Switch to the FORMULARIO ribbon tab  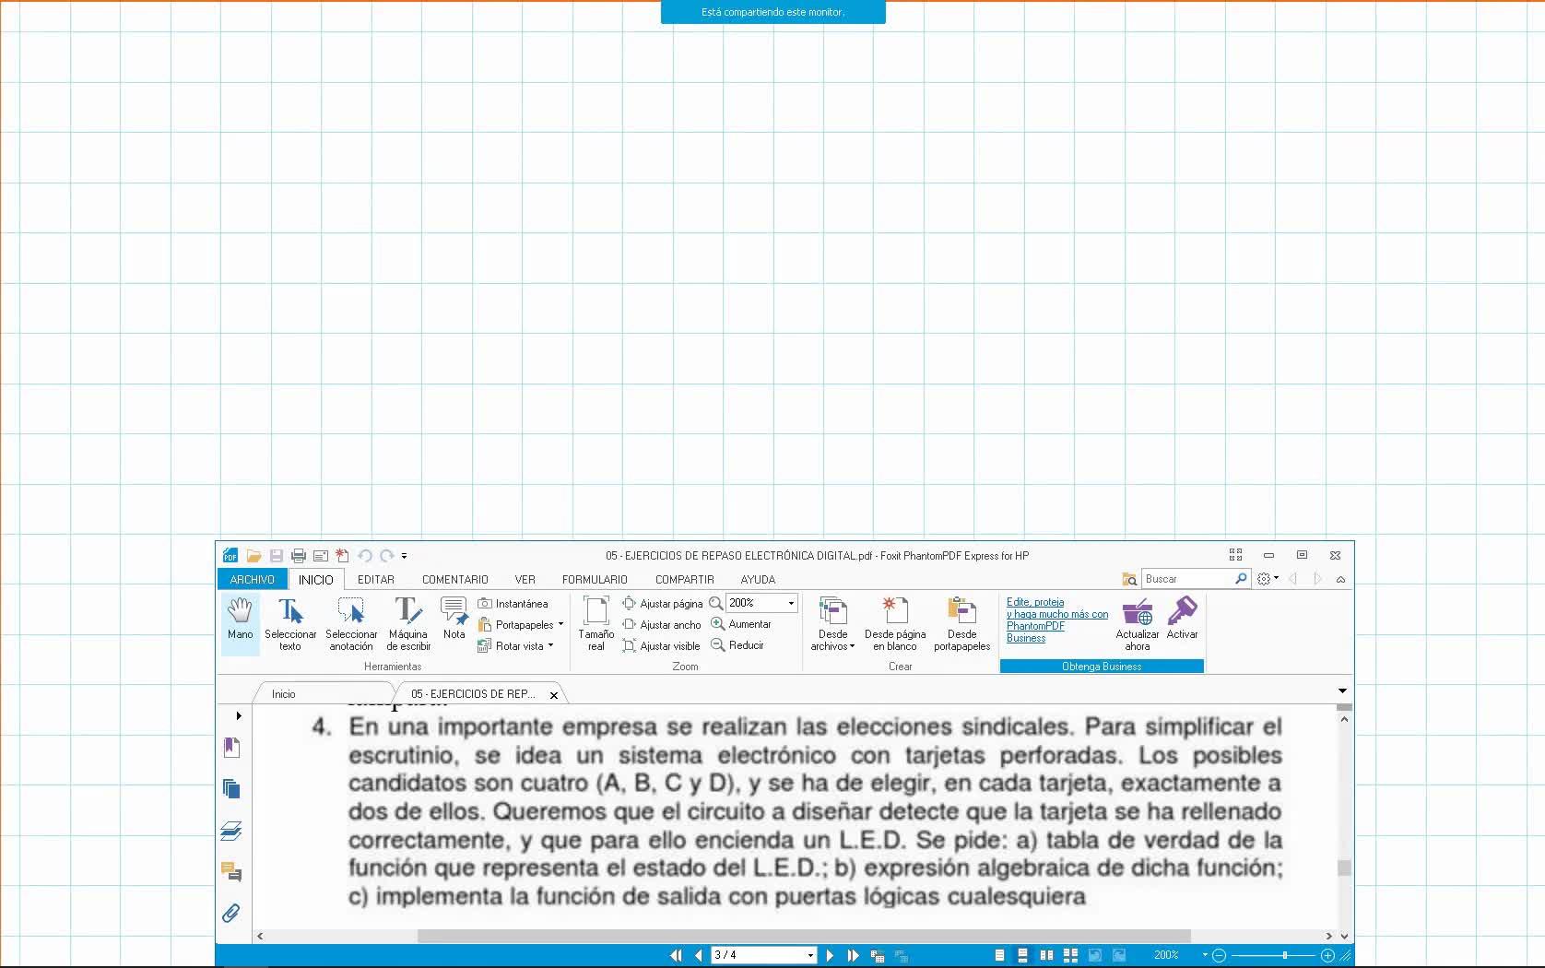click(x=595, y=580)
